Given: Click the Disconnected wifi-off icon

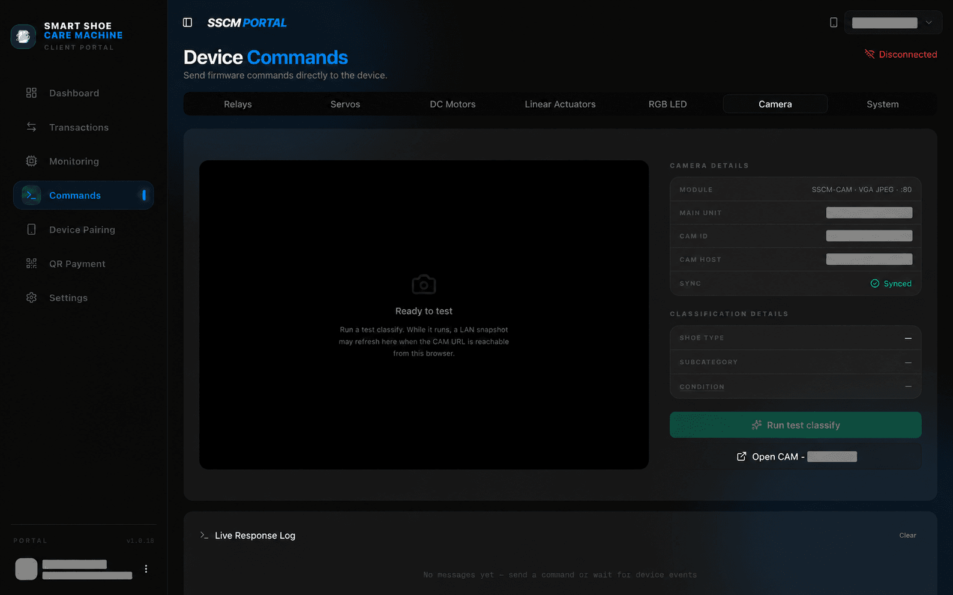Looking at the screenshot, I should click(870, 54).
